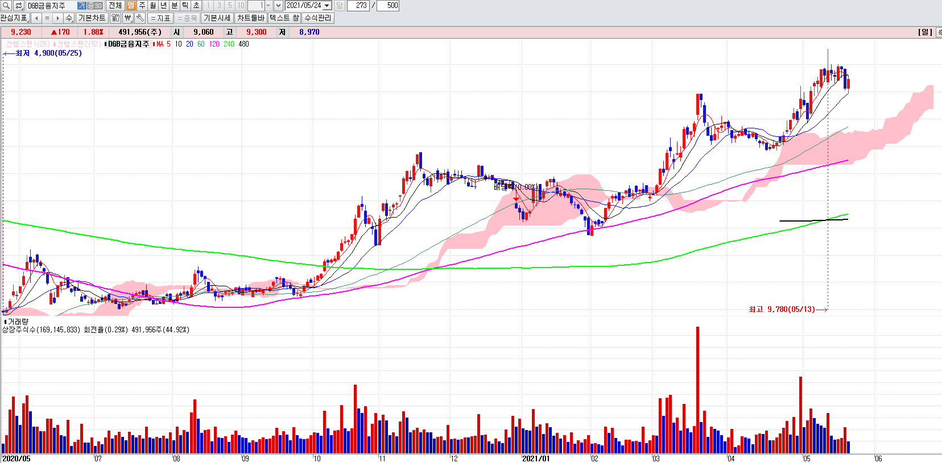Click the interval number input showing 1
Image resolution: width=942 pixels, height=463 pixels.
pos(256,5)
